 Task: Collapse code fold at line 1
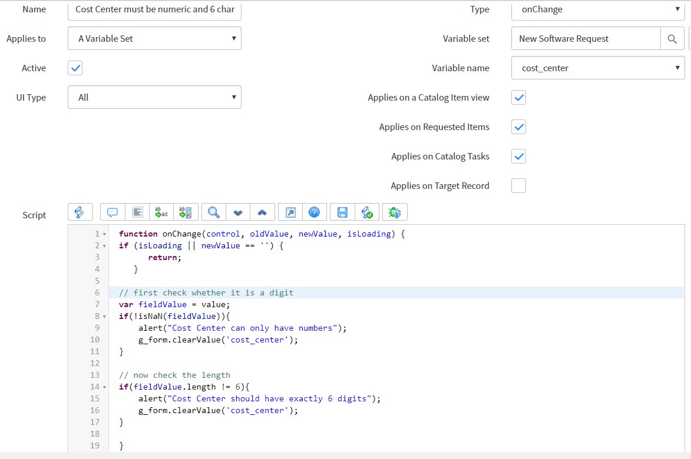104,234
